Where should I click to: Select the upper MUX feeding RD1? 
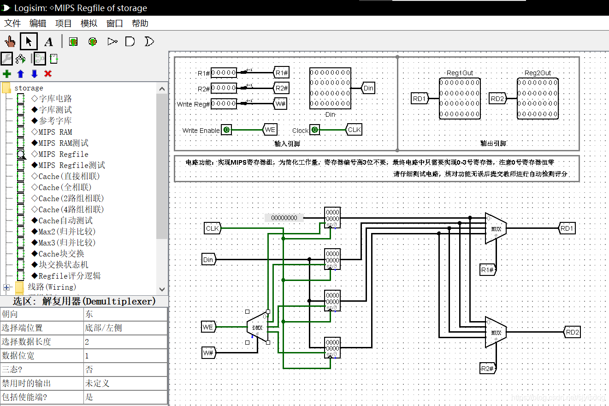496,228
